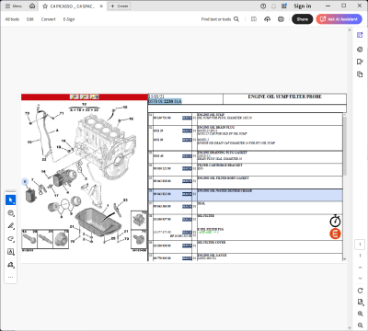Click the zoom in magnifier
Viewport: 368px width, 331px height.
(360, 314)
